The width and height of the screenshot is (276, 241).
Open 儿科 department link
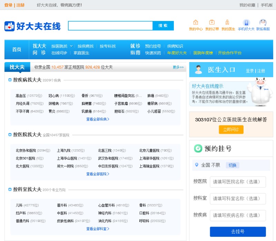(x=19, y=205)
